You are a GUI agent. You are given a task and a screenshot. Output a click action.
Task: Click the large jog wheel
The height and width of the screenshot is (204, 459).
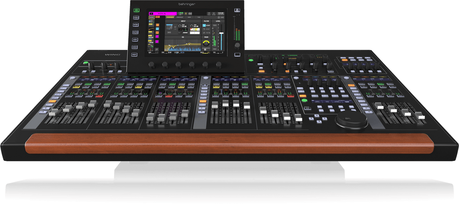[x=352, y=120]
